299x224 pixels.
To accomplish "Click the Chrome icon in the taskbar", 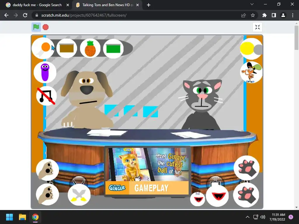I will [x=35, y=217].
